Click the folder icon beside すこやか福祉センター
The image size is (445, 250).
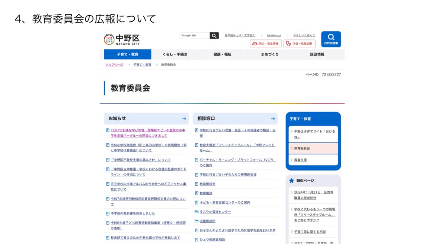(x=196, y=212)
